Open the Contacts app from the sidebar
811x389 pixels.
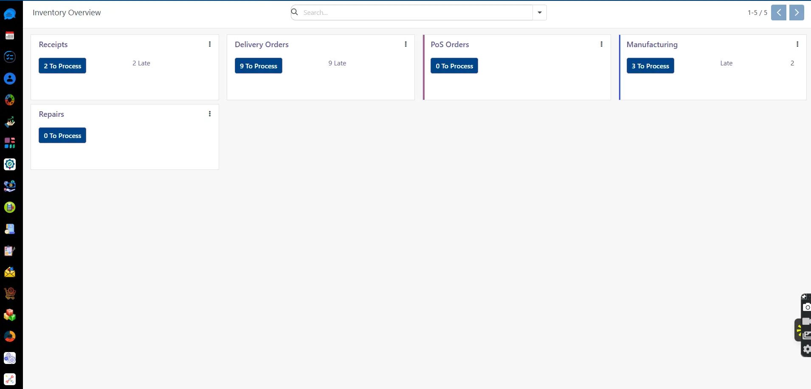pos(9,79)
